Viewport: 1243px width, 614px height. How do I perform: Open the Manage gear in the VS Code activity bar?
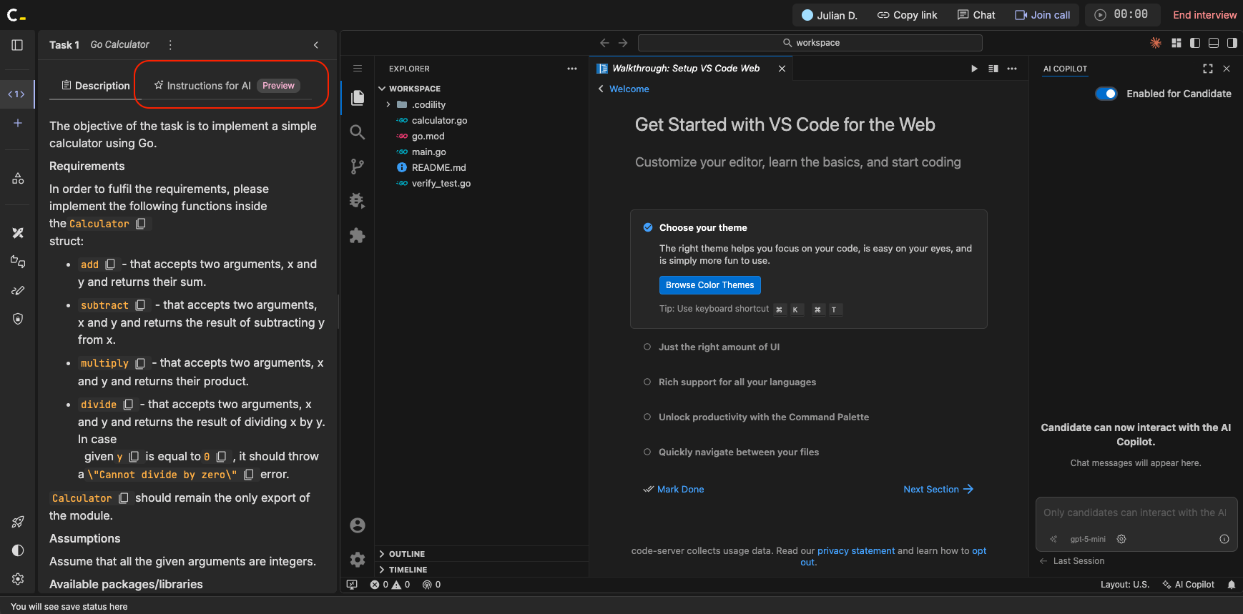pyautogui.click(x=358, y=560)
